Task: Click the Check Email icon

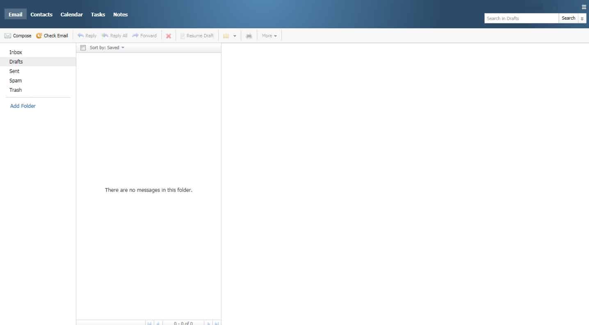Action: (39, 36)
